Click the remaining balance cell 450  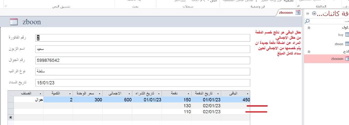pyautogui.click(x=236, y=100)
